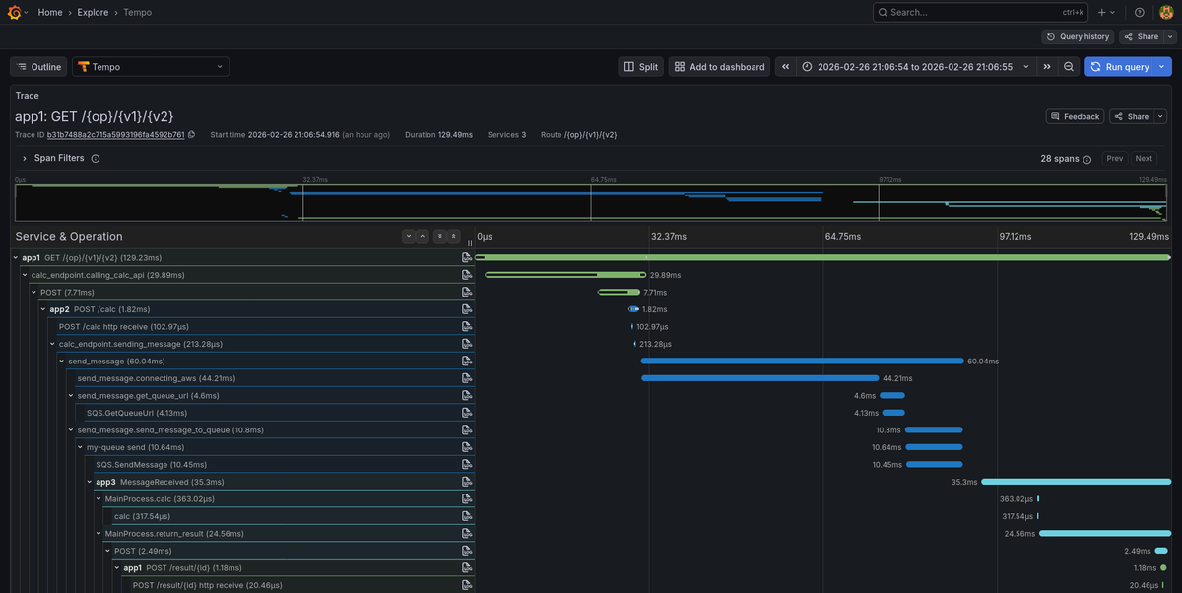
Task: Click the trace minimap overview
Action: (591, 202)
